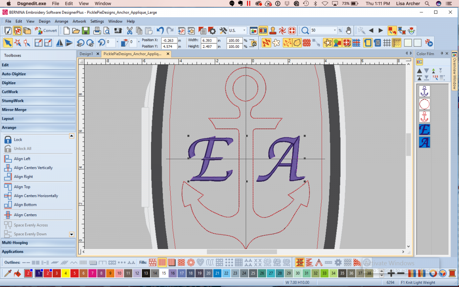Select the E lettering thumbnail in Color Film
Image resolution: width=459 pixels, height=287 pixels.
pyautogui.click(x=425, y=130)
